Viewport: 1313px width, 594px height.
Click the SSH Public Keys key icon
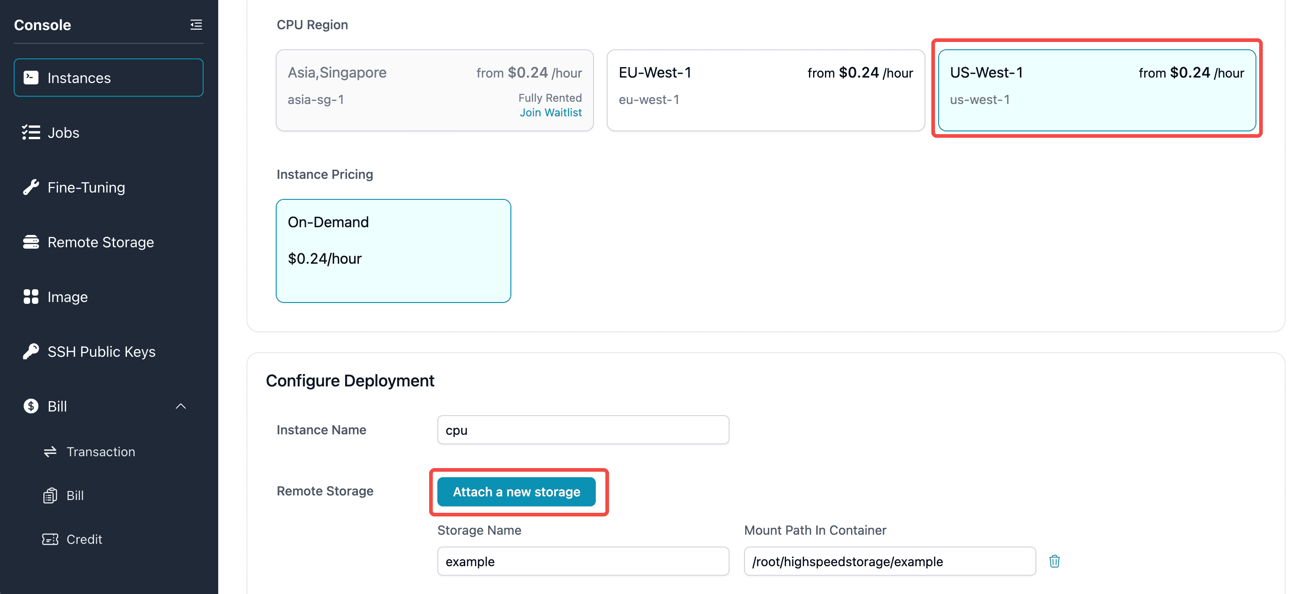click(x=31, y=351)
